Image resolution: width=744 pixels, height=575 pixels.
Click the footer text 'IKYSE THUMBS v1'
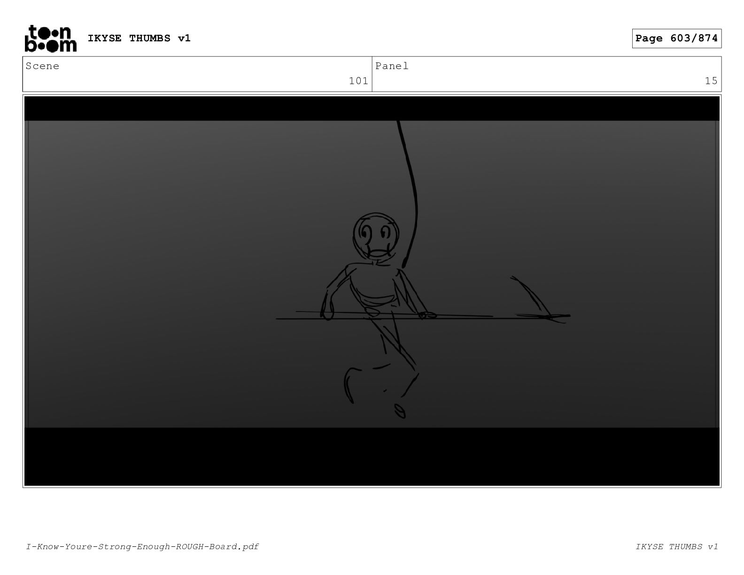tap(677, 546)
